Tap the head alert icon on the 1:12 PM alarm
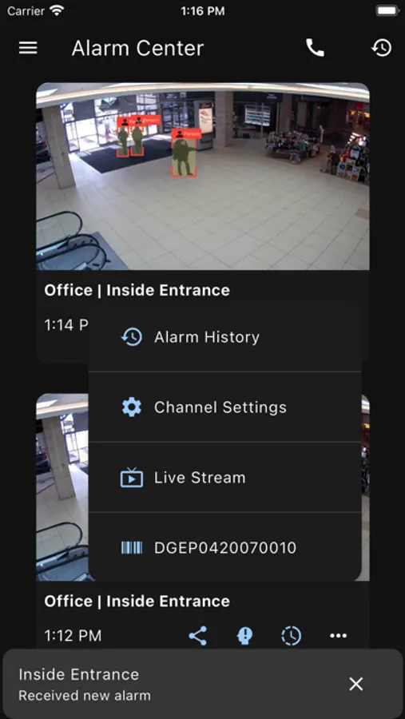Image resolution: width=405 pixels, height=719 pixels. 245,636
